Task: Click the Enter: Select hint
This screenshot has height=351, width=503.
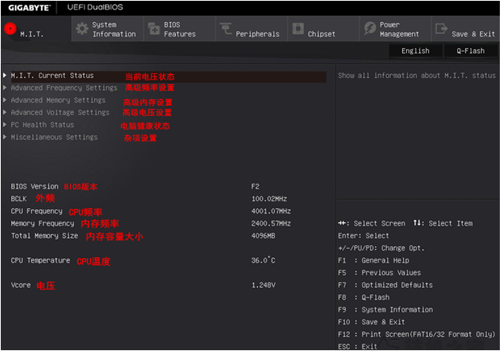Action: [x=363, y=236]
